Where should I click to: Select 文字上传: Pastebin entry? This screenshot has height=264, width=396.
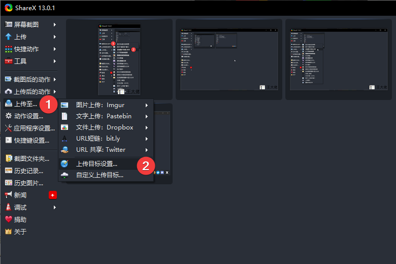pyautogui.click(x=106, y=116)
